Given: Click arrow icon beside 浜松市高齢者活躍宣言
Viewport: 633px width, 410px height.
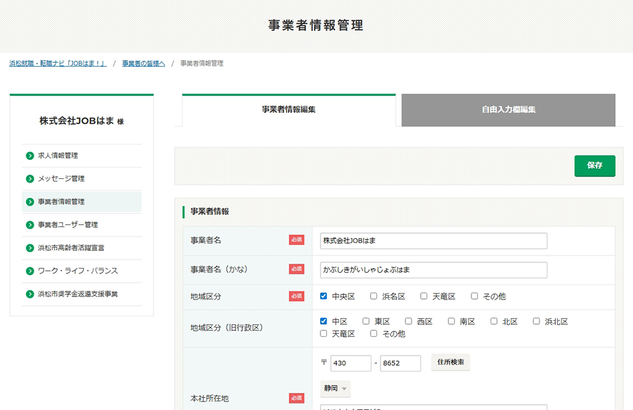Looking at the screenshot, I should [x=30, y=248].
